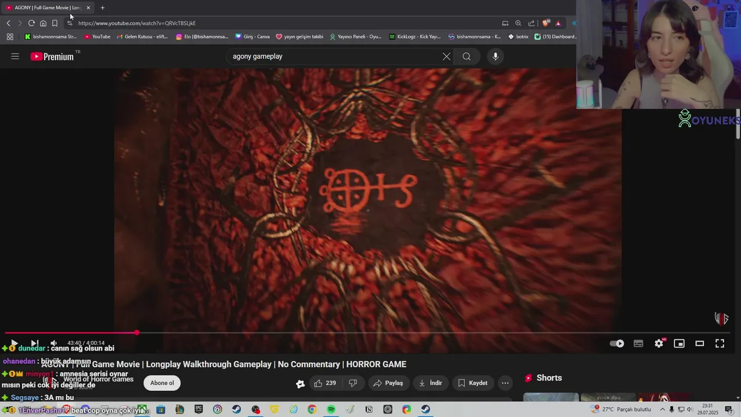Viewport: 741px width, 417px height.
Task: Open Spotify from the taskbar
Action: click(x=331, y=409)
